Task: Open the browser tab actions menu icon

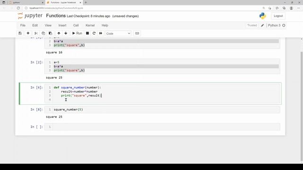Action: 4,2
